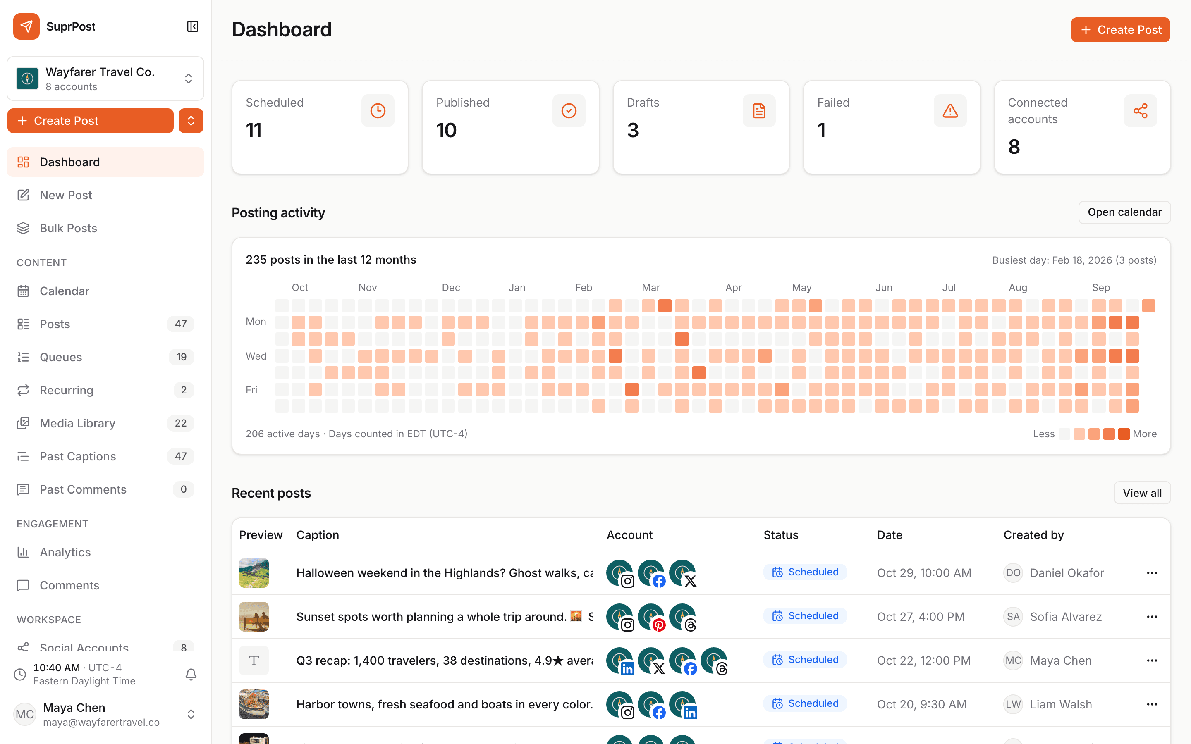
Task: Click the Failed card warning icon
Action: pyautogui.click(x=950, y=111)
